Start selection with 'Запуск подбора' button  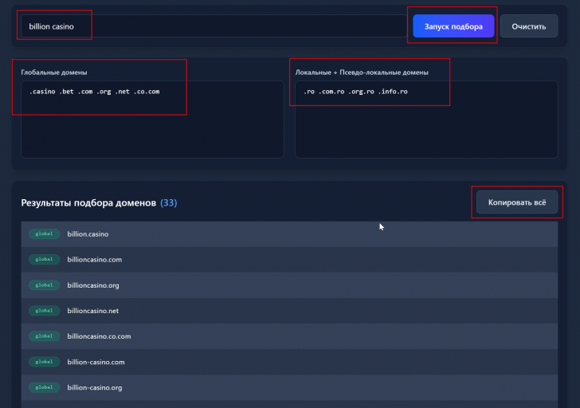453,26
